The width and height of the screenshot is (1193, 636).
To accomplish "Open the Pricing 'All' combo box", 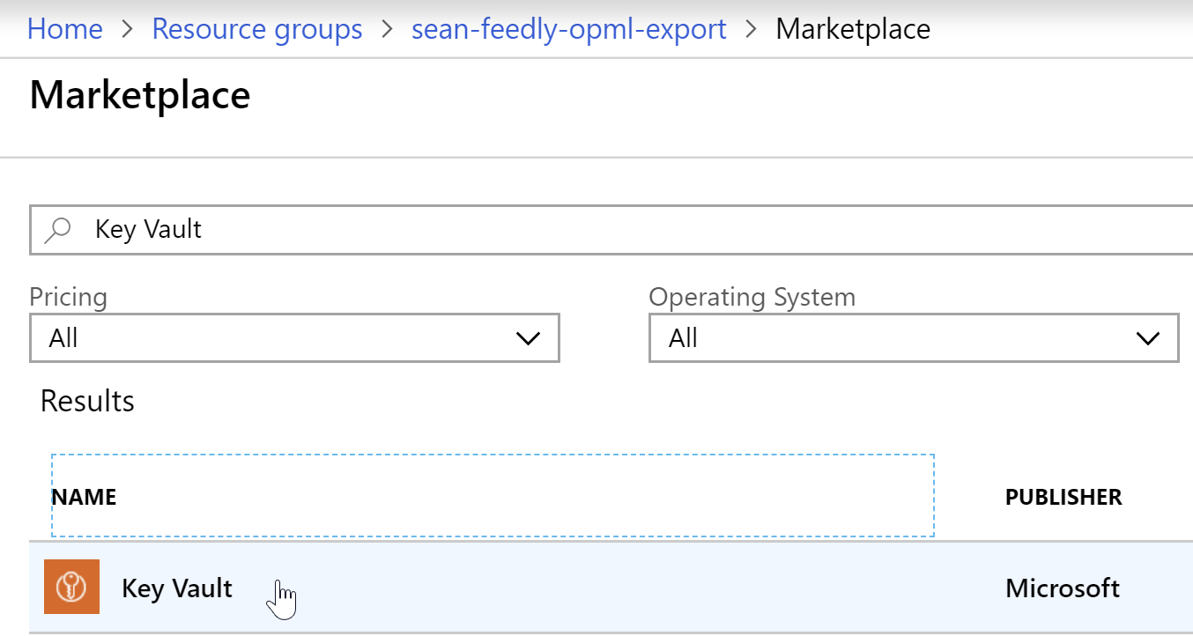I will pyautogui.click(x=294, y=338).
